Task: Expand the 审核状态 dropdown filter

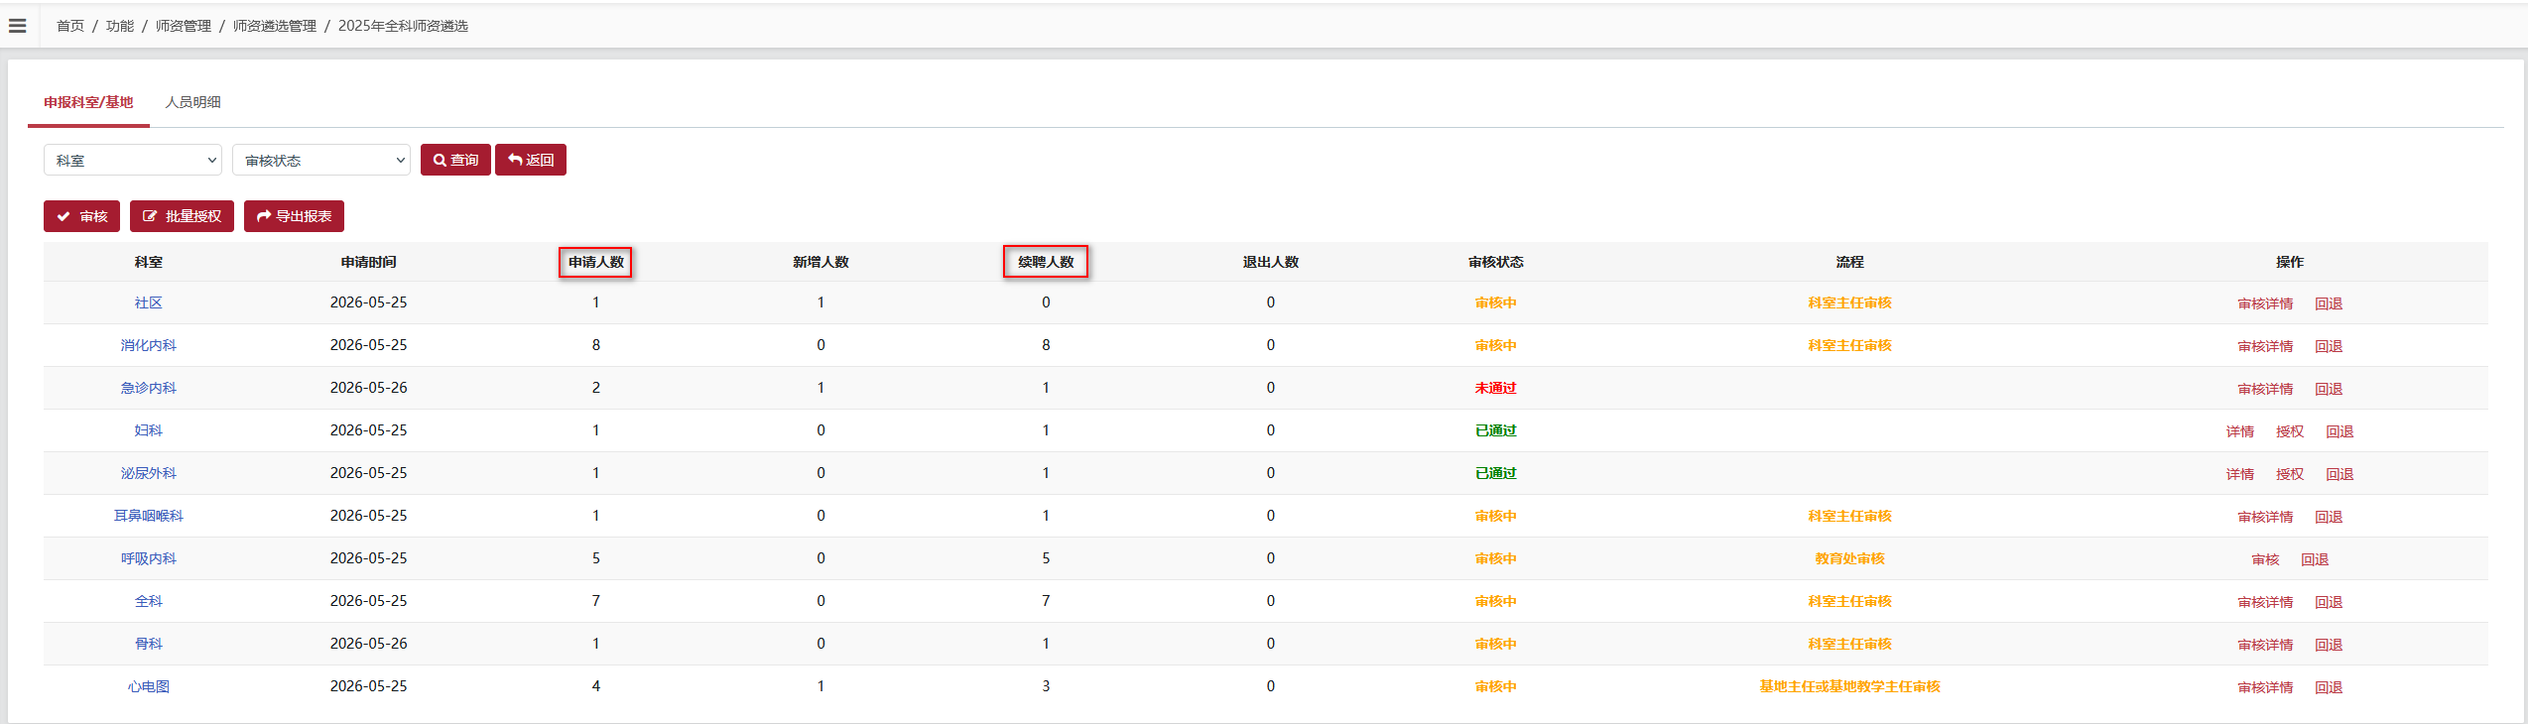Action: click(321, 160)
